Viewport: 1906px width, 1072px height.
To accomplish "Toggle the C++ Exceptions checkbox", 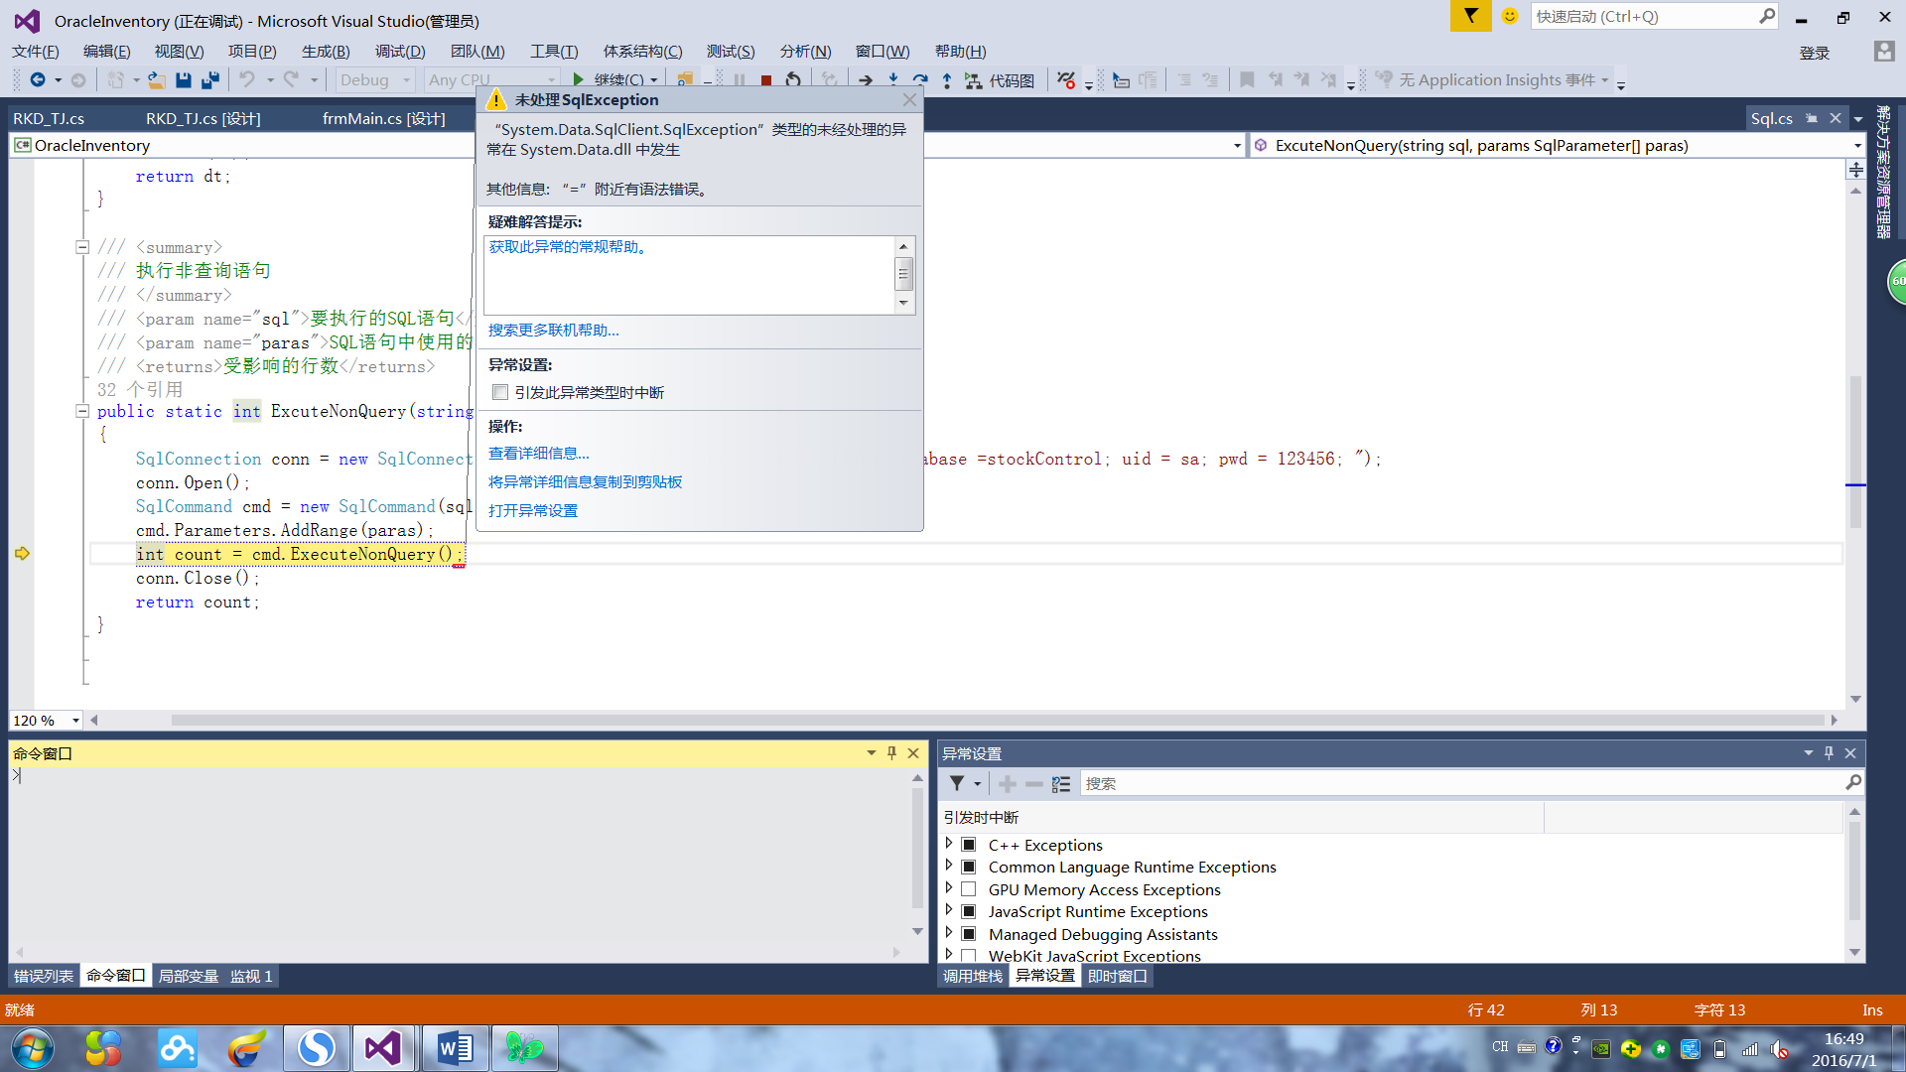I will 969,845.
